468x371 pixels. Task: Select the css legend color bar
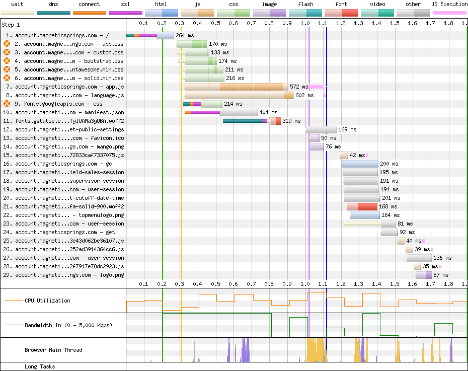[233, 13]
